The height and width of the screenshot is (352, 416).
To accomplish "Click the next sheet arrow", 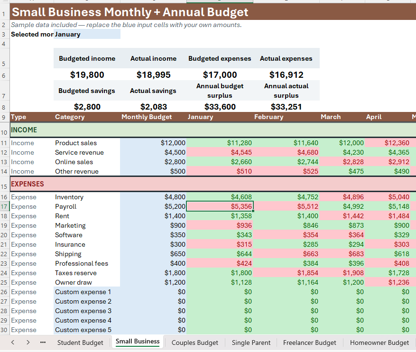I will (x=28, y=342).
